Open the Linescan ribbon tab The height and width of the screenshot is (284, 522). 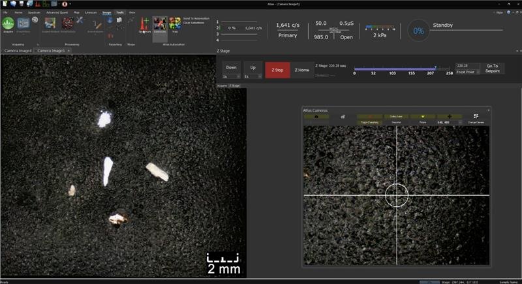91,12
